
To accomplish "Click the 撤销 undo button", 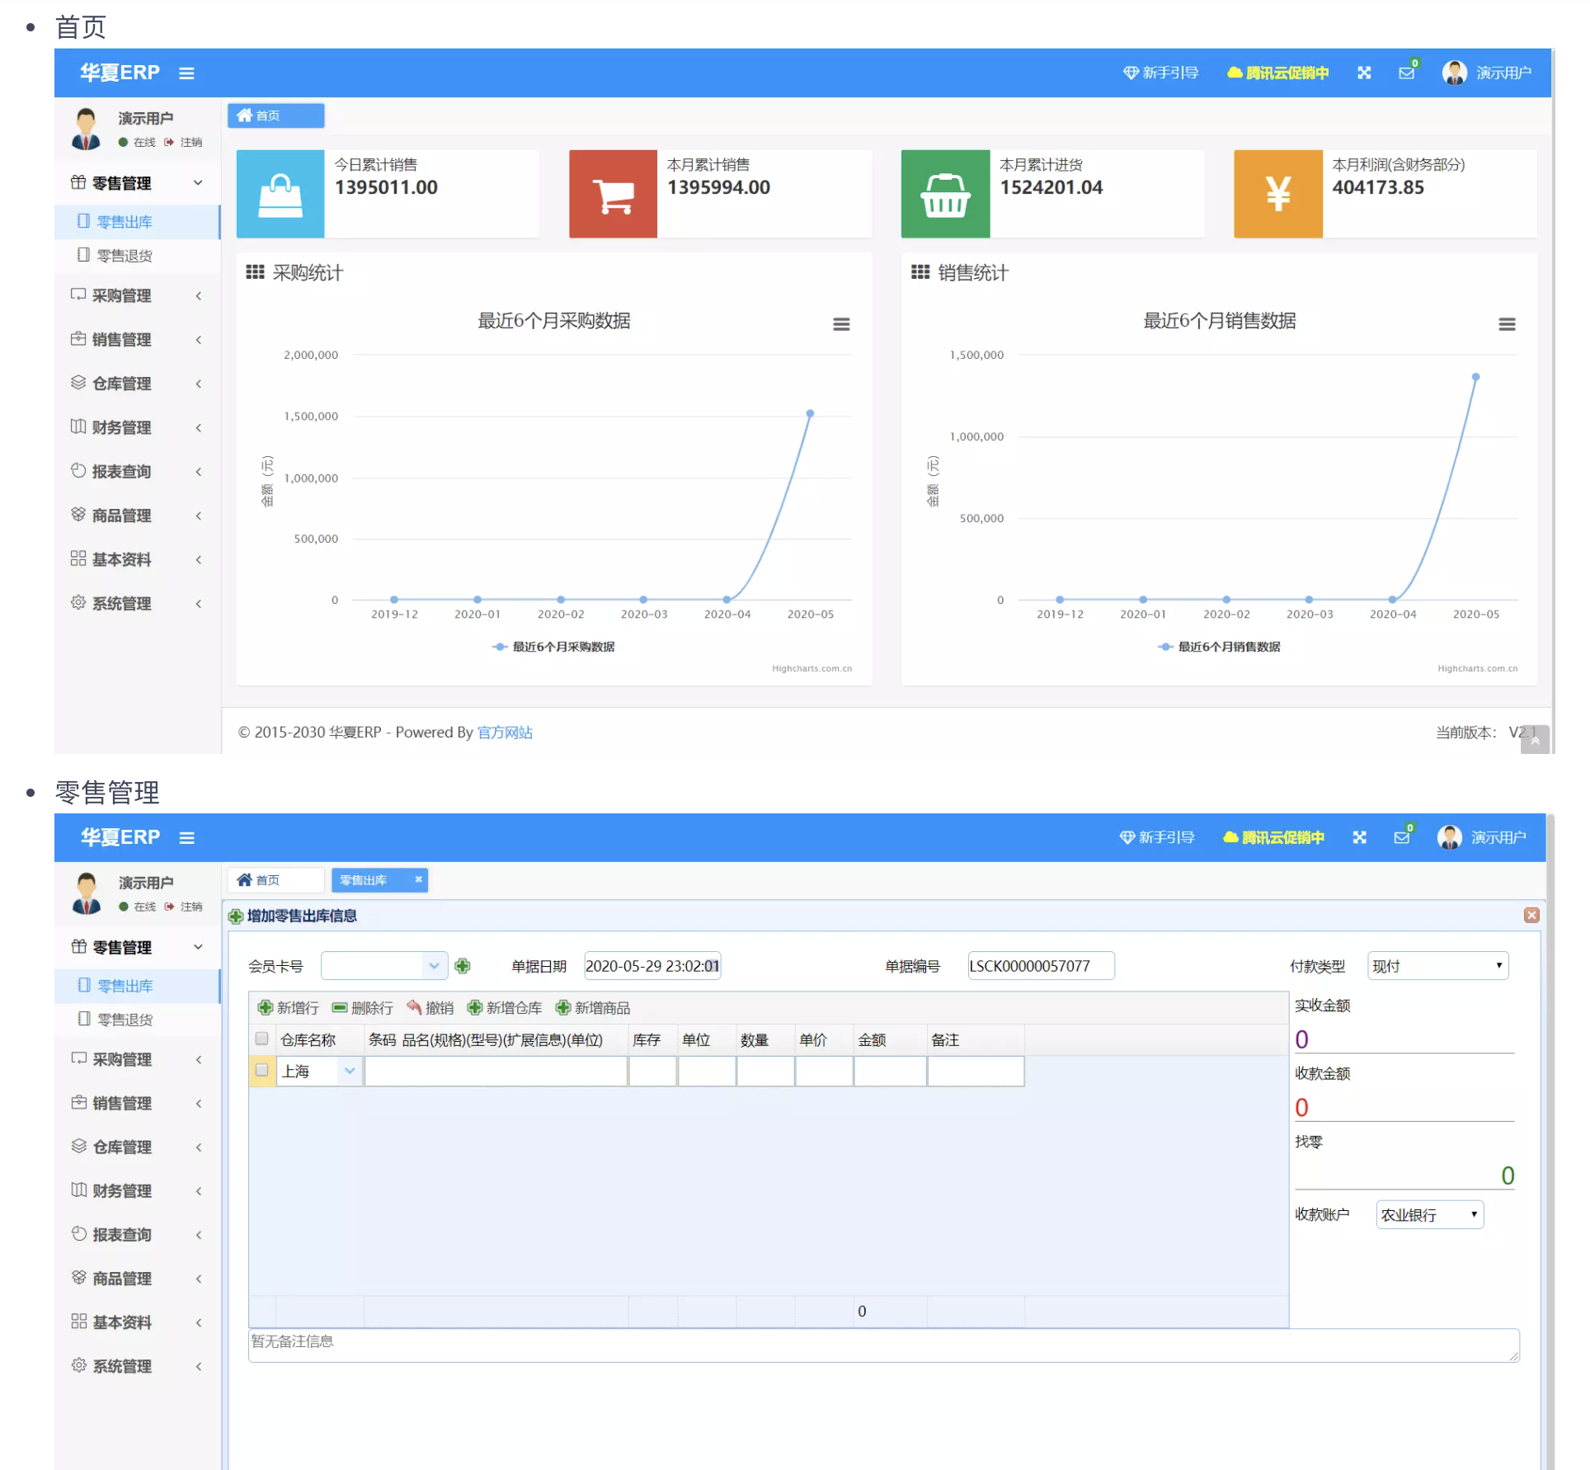I will pyautogui.click(x=430, y=1007).
